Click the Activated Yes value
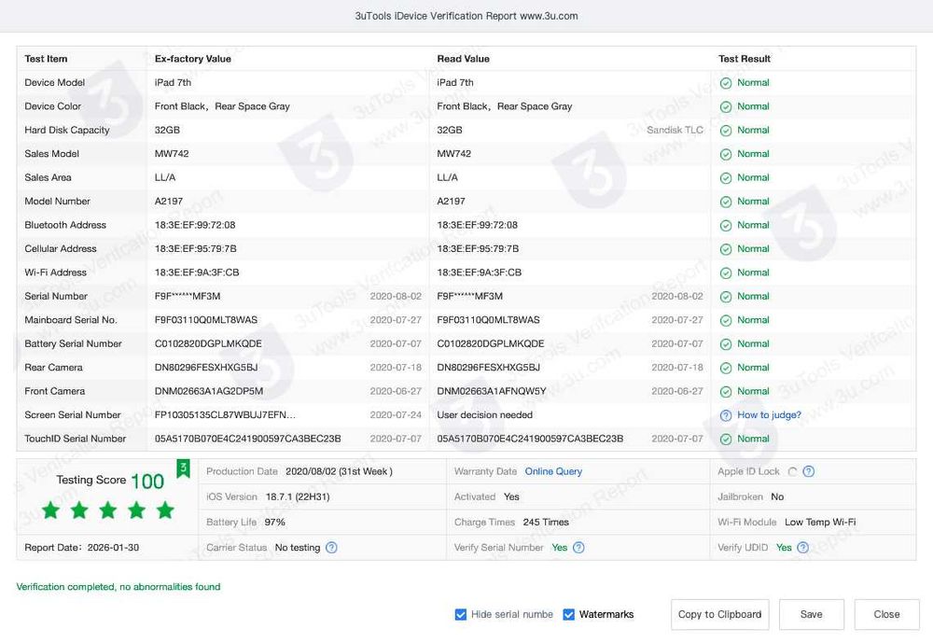933x643 pixels. coord(511,496)
